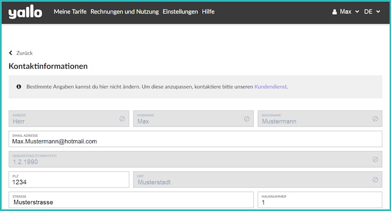Click the yallo logo

tap(25, 12)
